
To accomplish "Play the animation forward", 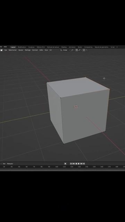I will pos(79,163).
